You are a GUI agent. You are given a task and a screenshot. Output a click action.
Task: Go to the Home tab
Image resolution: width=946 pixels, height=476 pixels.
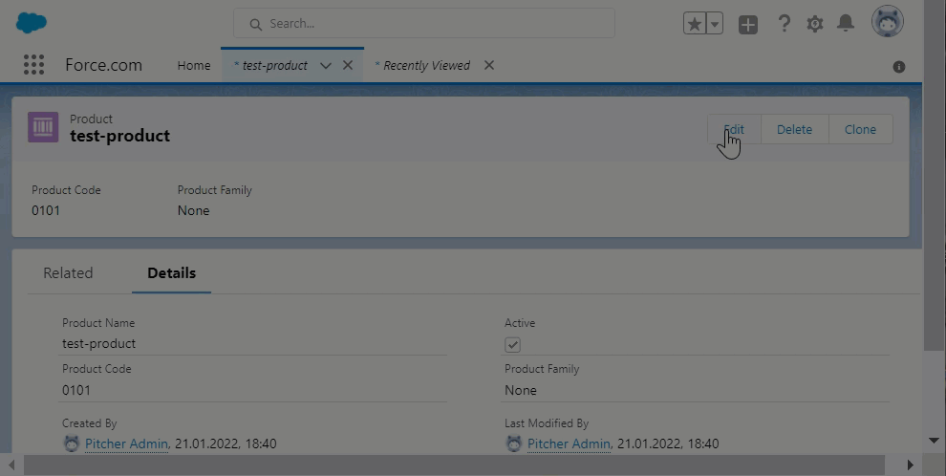tap(194, 66)
